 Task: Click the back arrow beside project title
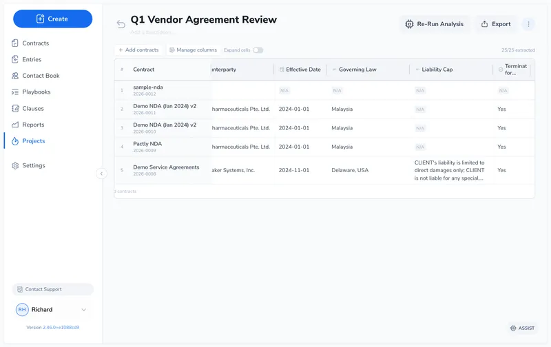point(121,24)
